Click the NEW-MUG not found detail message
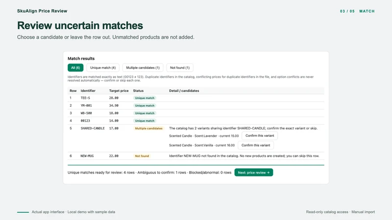The image size is (392, 220). (x=244, y=156)
